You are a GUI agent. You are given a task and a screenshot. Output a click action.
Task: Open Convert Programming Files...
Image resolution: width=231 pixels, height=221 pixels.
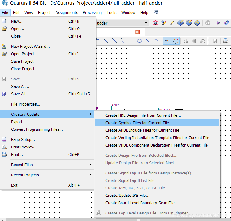[x=47, y=129]
